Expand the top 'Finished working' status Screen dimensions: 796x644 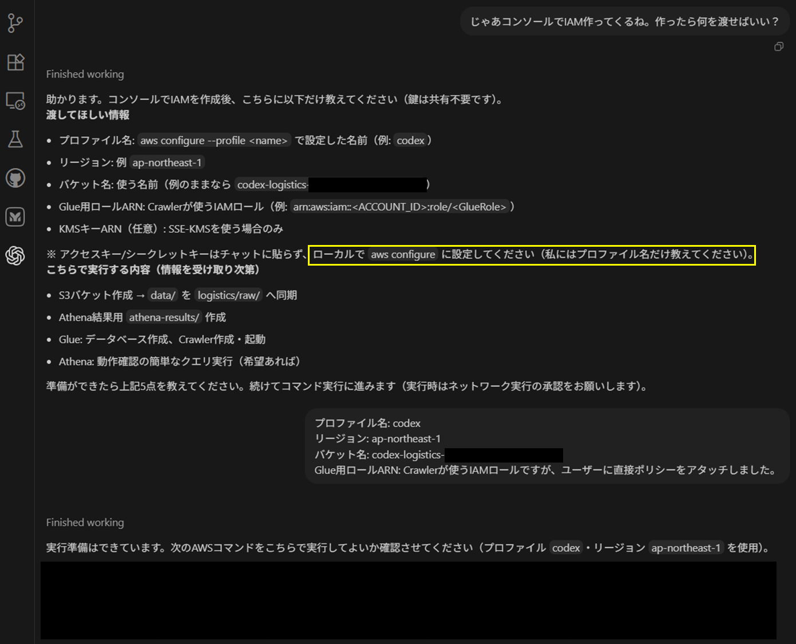pyautogui.click(x=85, y=74)
